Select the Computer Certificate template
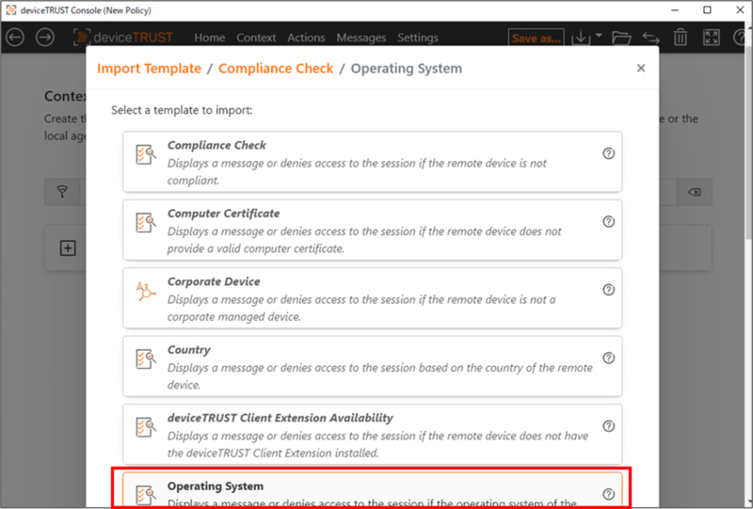Viewport: 753px width, 509px height. coord(372,230)
